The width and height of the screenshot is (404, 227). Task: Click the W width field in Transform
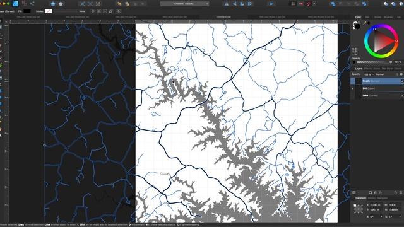coord(395,205)
